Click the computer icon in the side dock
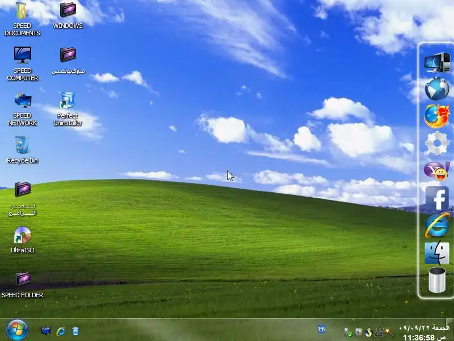Image resolution: width=454 pixels, height=341 pixels. (437, 62)
